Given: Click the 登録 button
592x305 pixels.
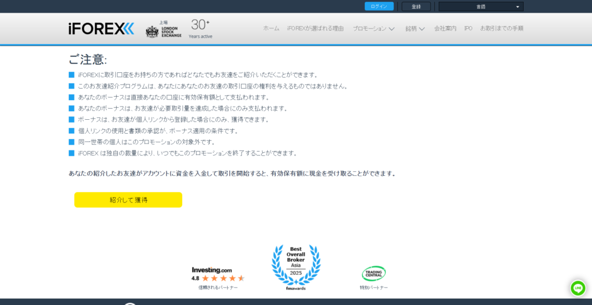Looking at the screenshot, I should 416,6.
